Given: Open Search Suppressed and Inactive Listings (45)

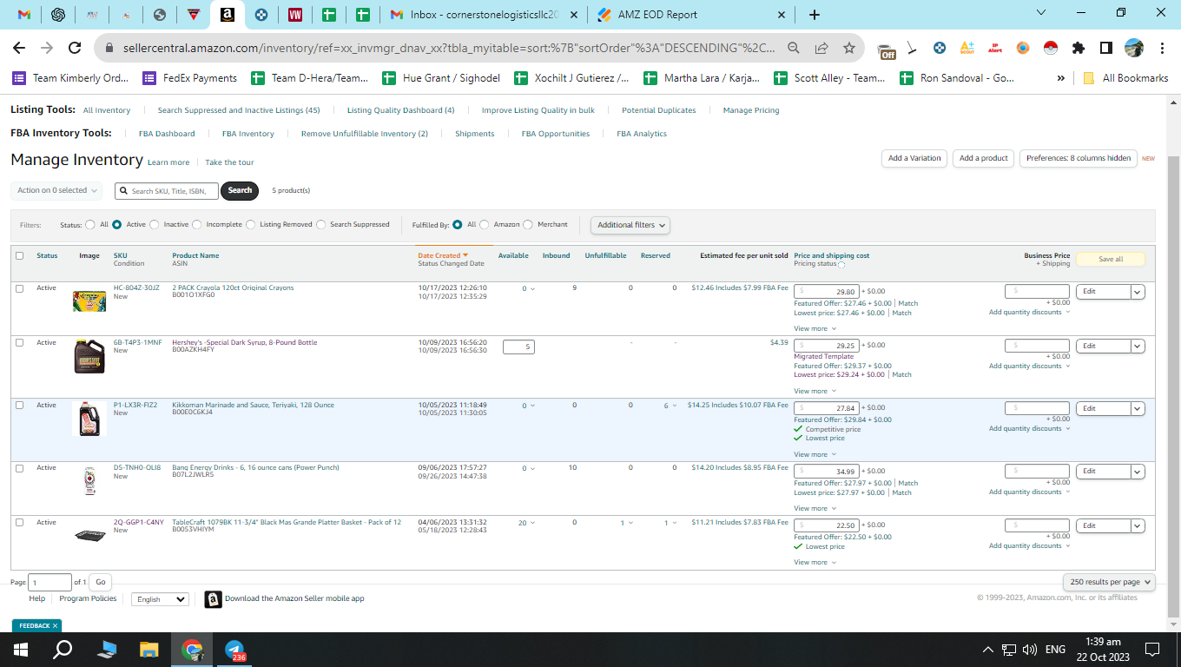Looking at the screenshot, I should click(x=239, y=110).
